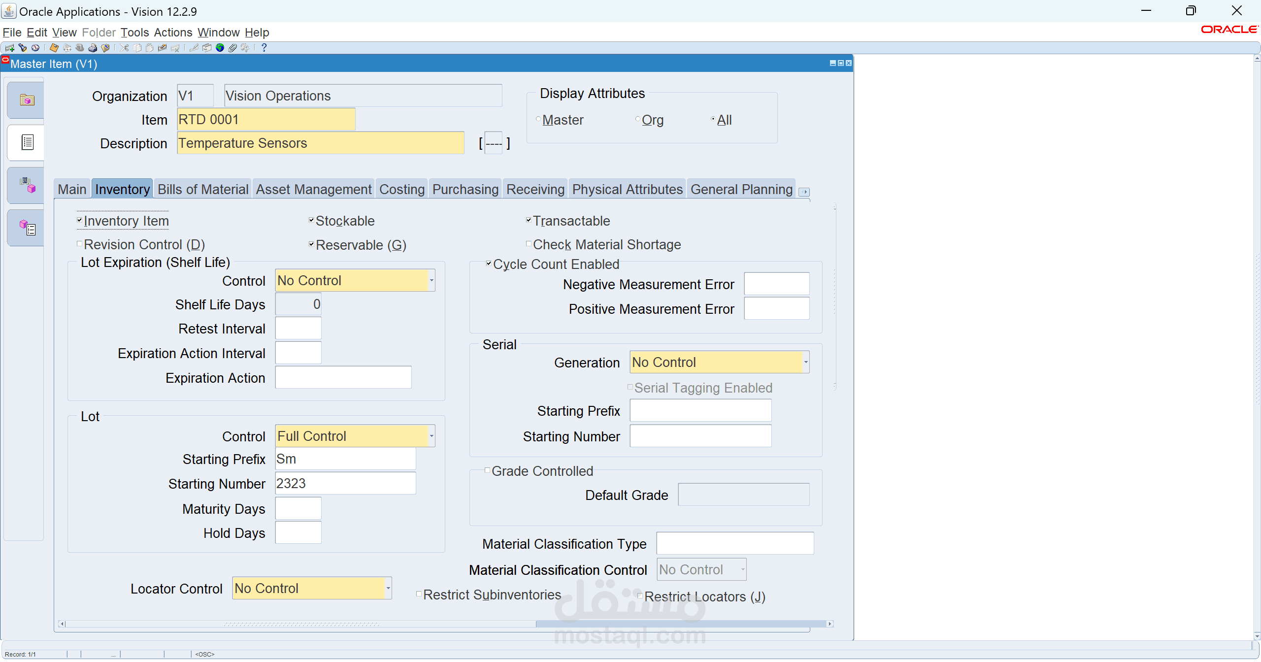The image size is (1261, 662).
Task: Enable the Grade Controlled checkbox
Action: coord(487,470)
